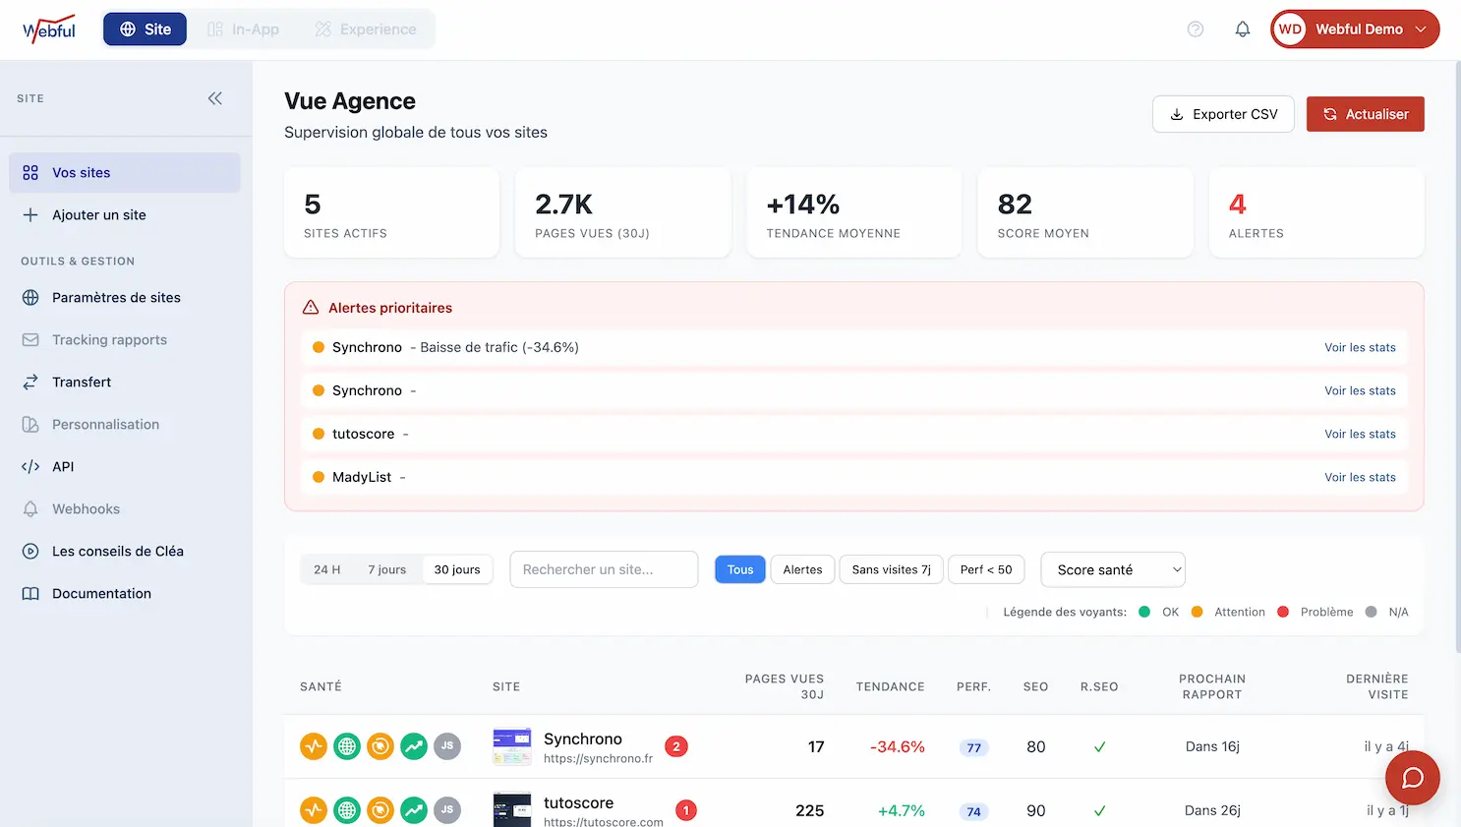The height and width of the screenshot is (827, 1461).
Task: Open Transfert in sidebar
Action: coord(125,382)
